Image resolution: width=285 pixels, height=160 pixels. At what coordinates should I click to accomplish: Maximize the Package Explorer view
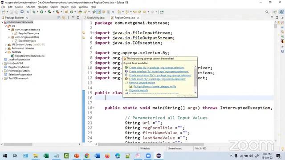78,17
